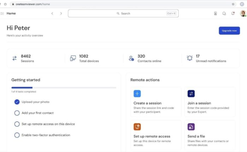Tick the Set up remote access task circle
Image resolution: width=247 pixels, height=152 pixels.
[x=17, y=124]
